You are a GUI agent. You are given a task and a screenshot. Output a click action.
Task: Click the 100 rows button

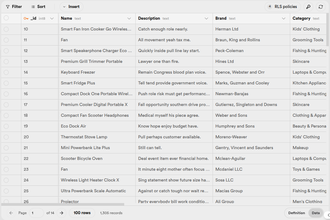click(x=82, y=213)
